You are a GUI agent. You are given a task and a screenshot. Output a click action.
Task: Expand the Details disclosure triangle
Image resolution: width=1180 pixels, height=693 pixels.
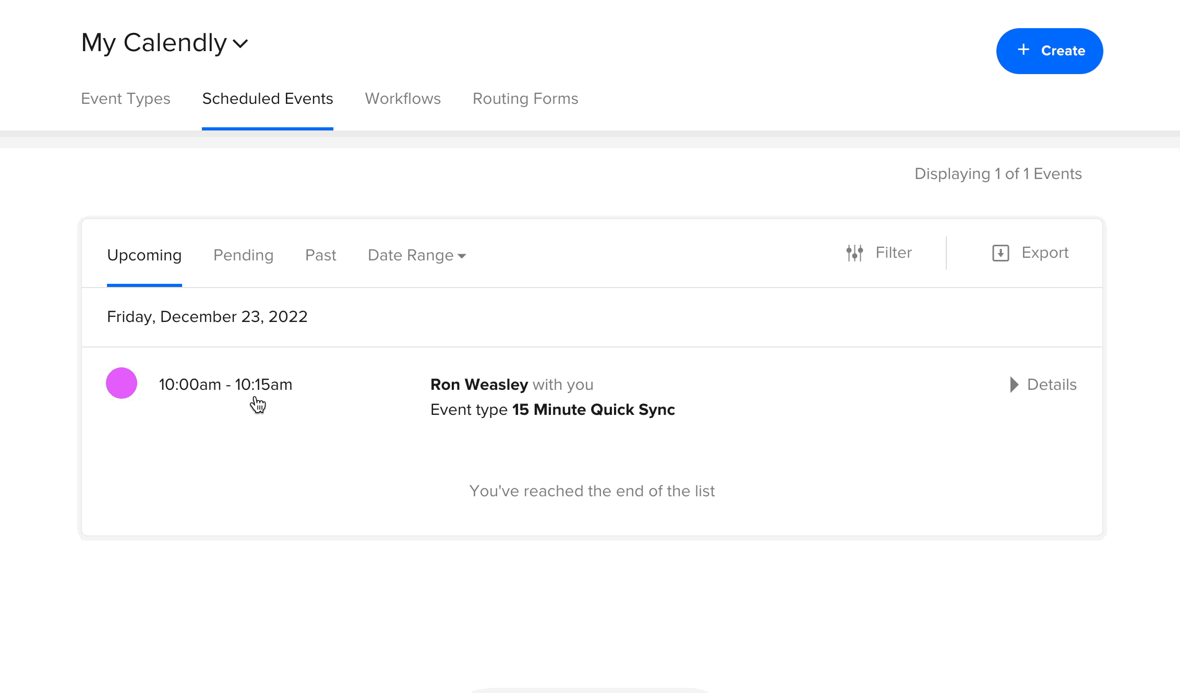1014,385
